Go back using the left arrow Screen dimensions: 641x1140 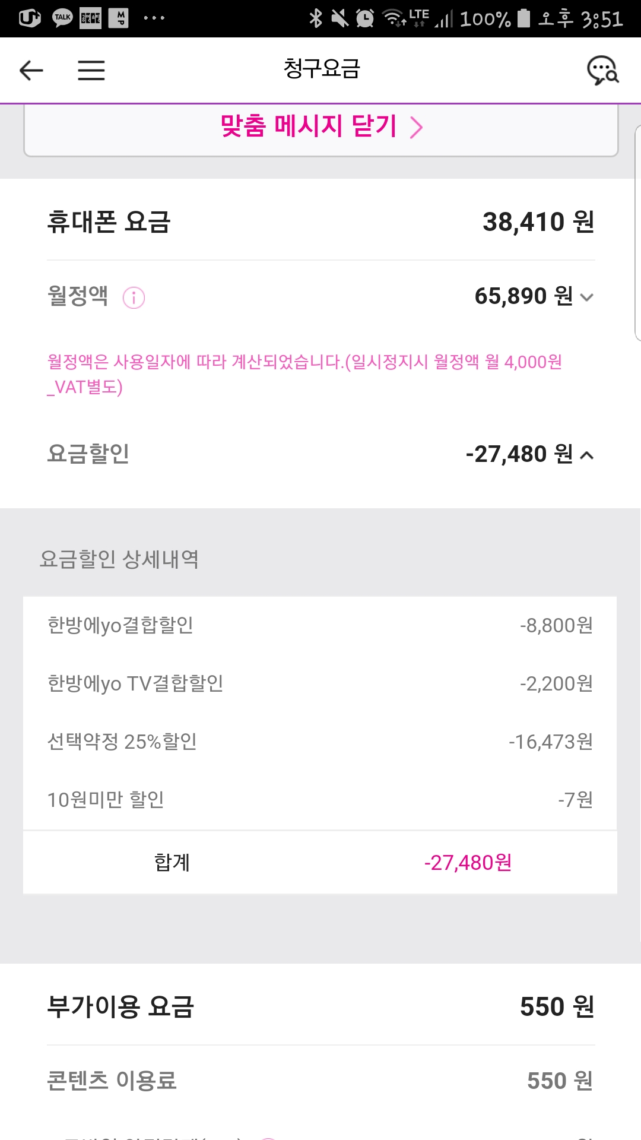tap(31, 71)
